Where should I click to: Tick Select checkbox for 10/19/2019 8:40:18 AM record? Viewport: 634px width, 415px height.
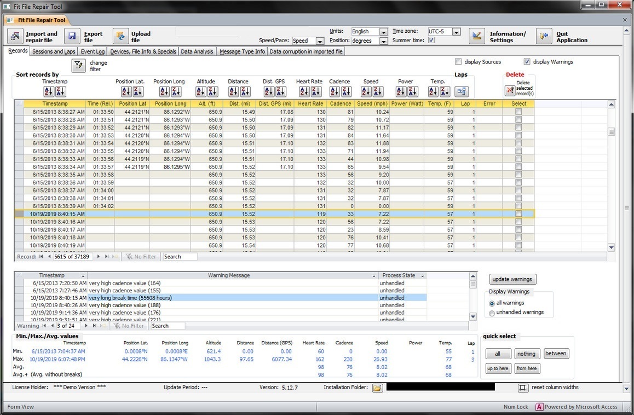pyautogui.click(x=518, y=237)
